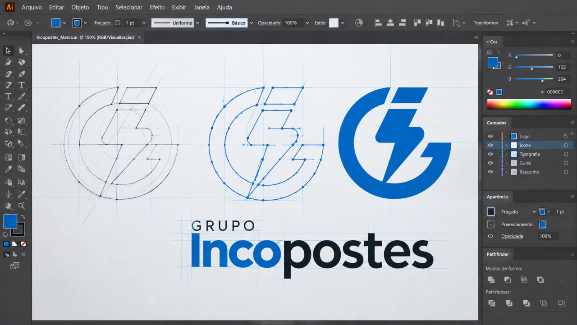Open the Arquivo menu
577x325 pixels.
[x=32, y=7]
